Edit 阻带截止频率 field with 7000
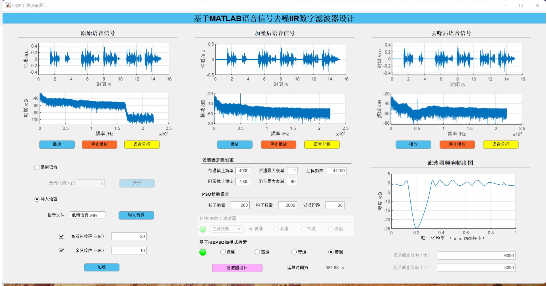This screenshot has height=286, width=546. tap(243, 182)
